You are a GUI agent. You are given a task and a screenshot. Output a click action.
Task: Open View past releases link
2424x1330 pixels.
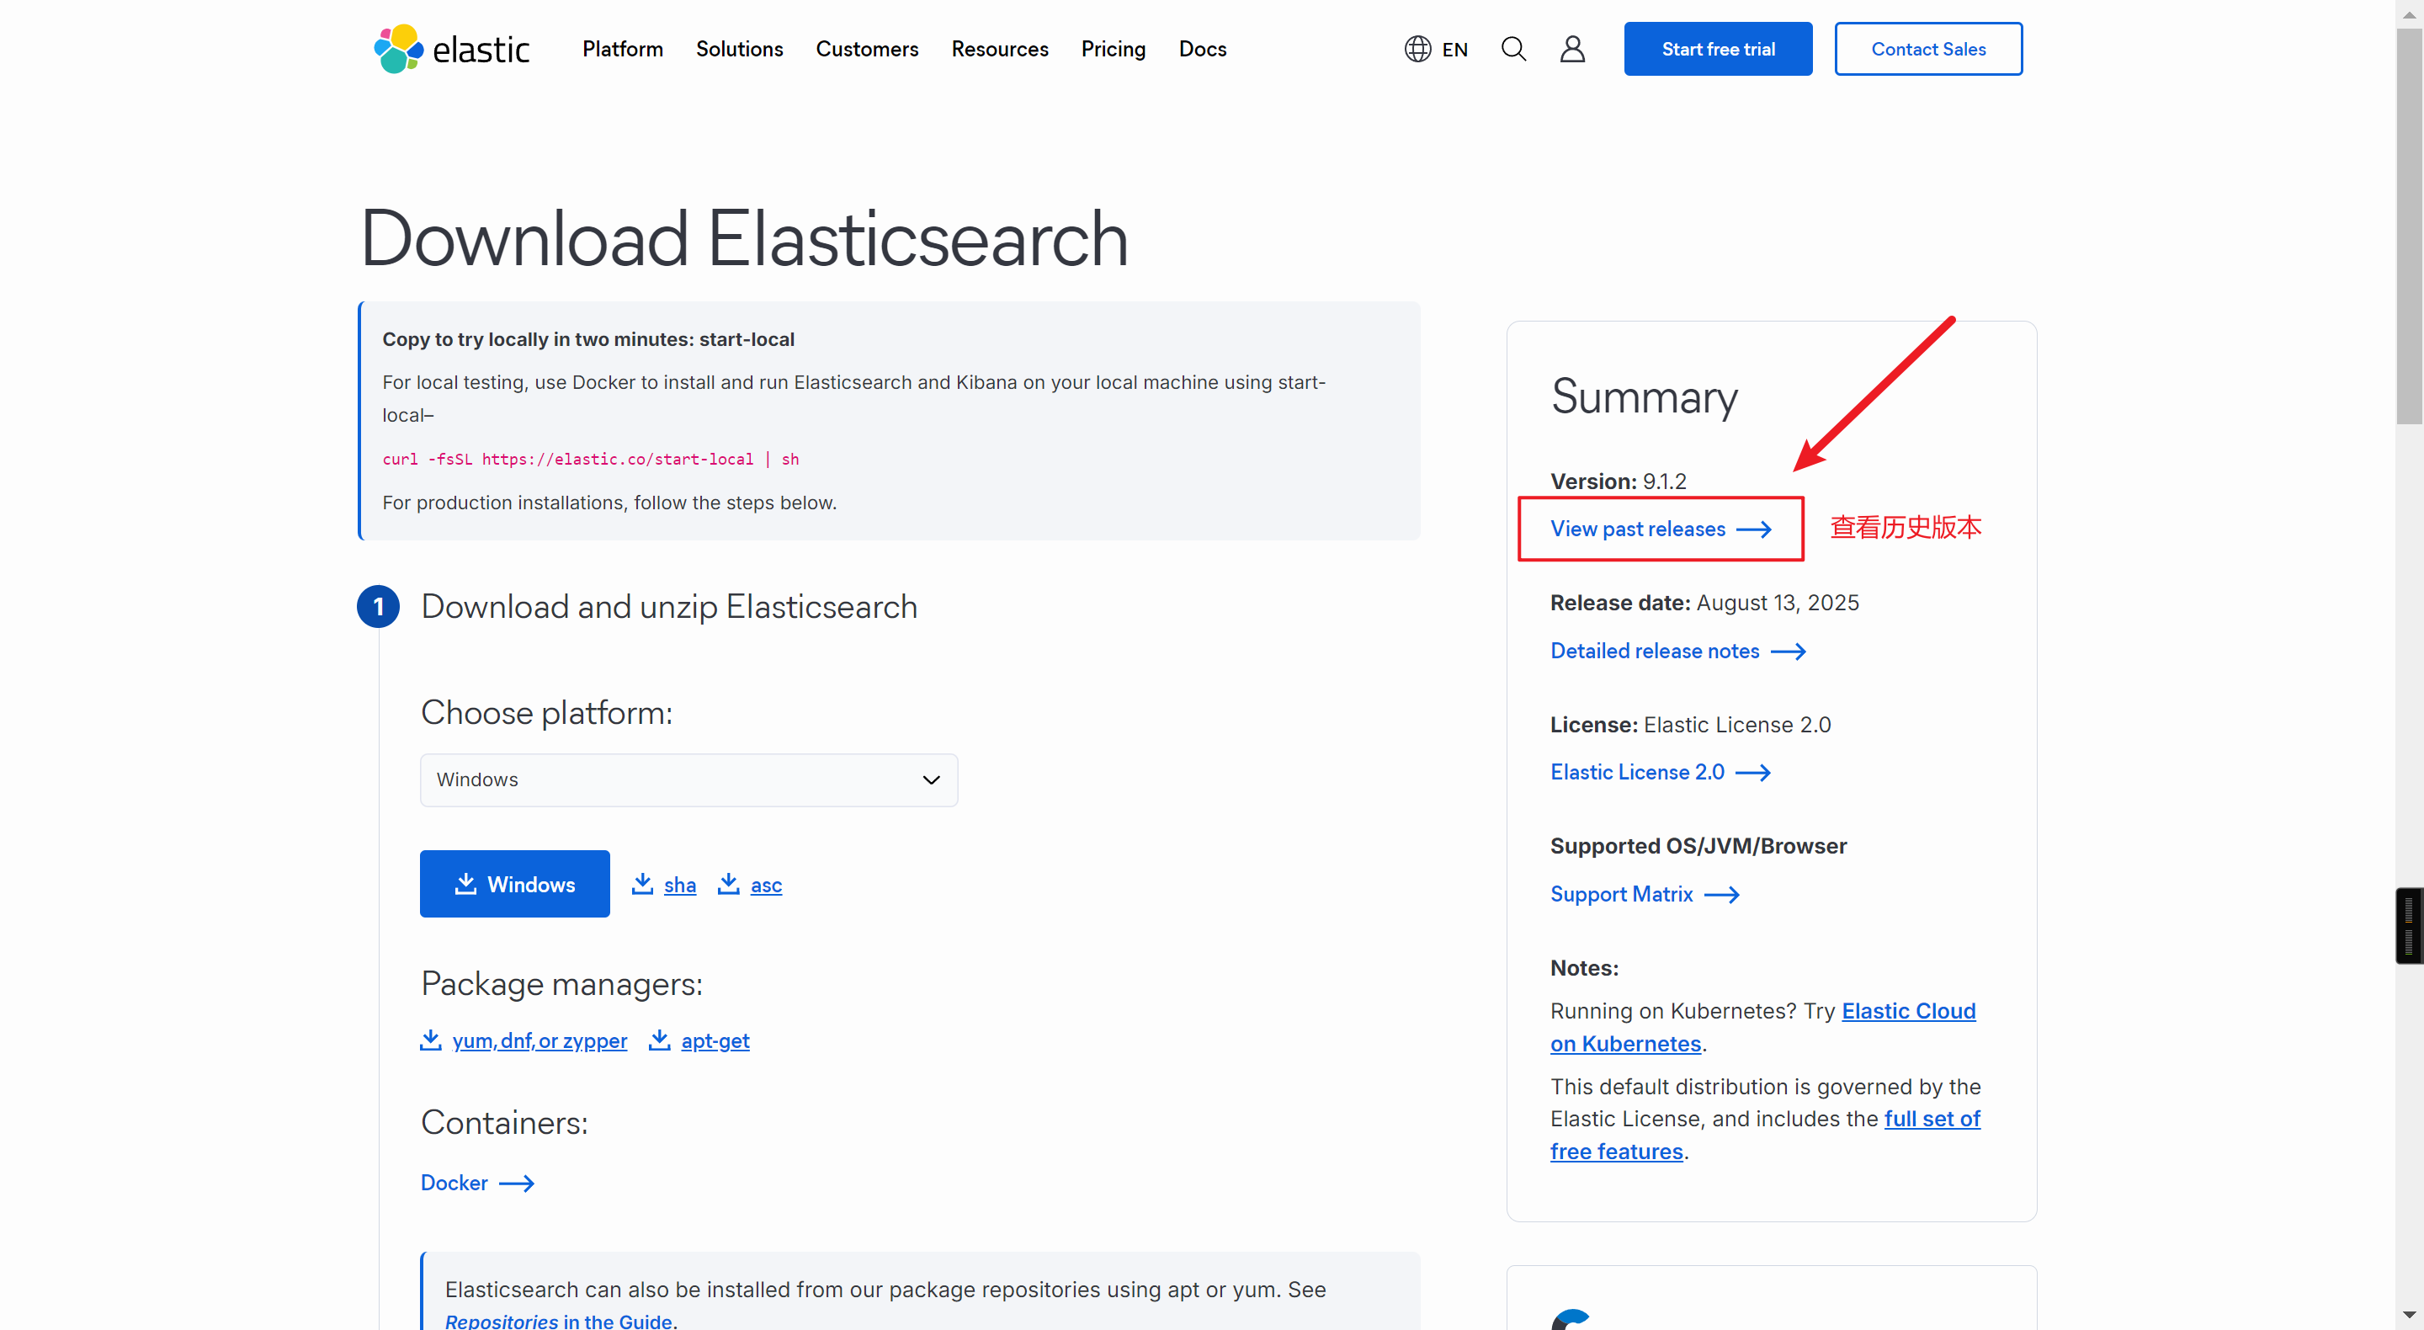[1637, 529]
